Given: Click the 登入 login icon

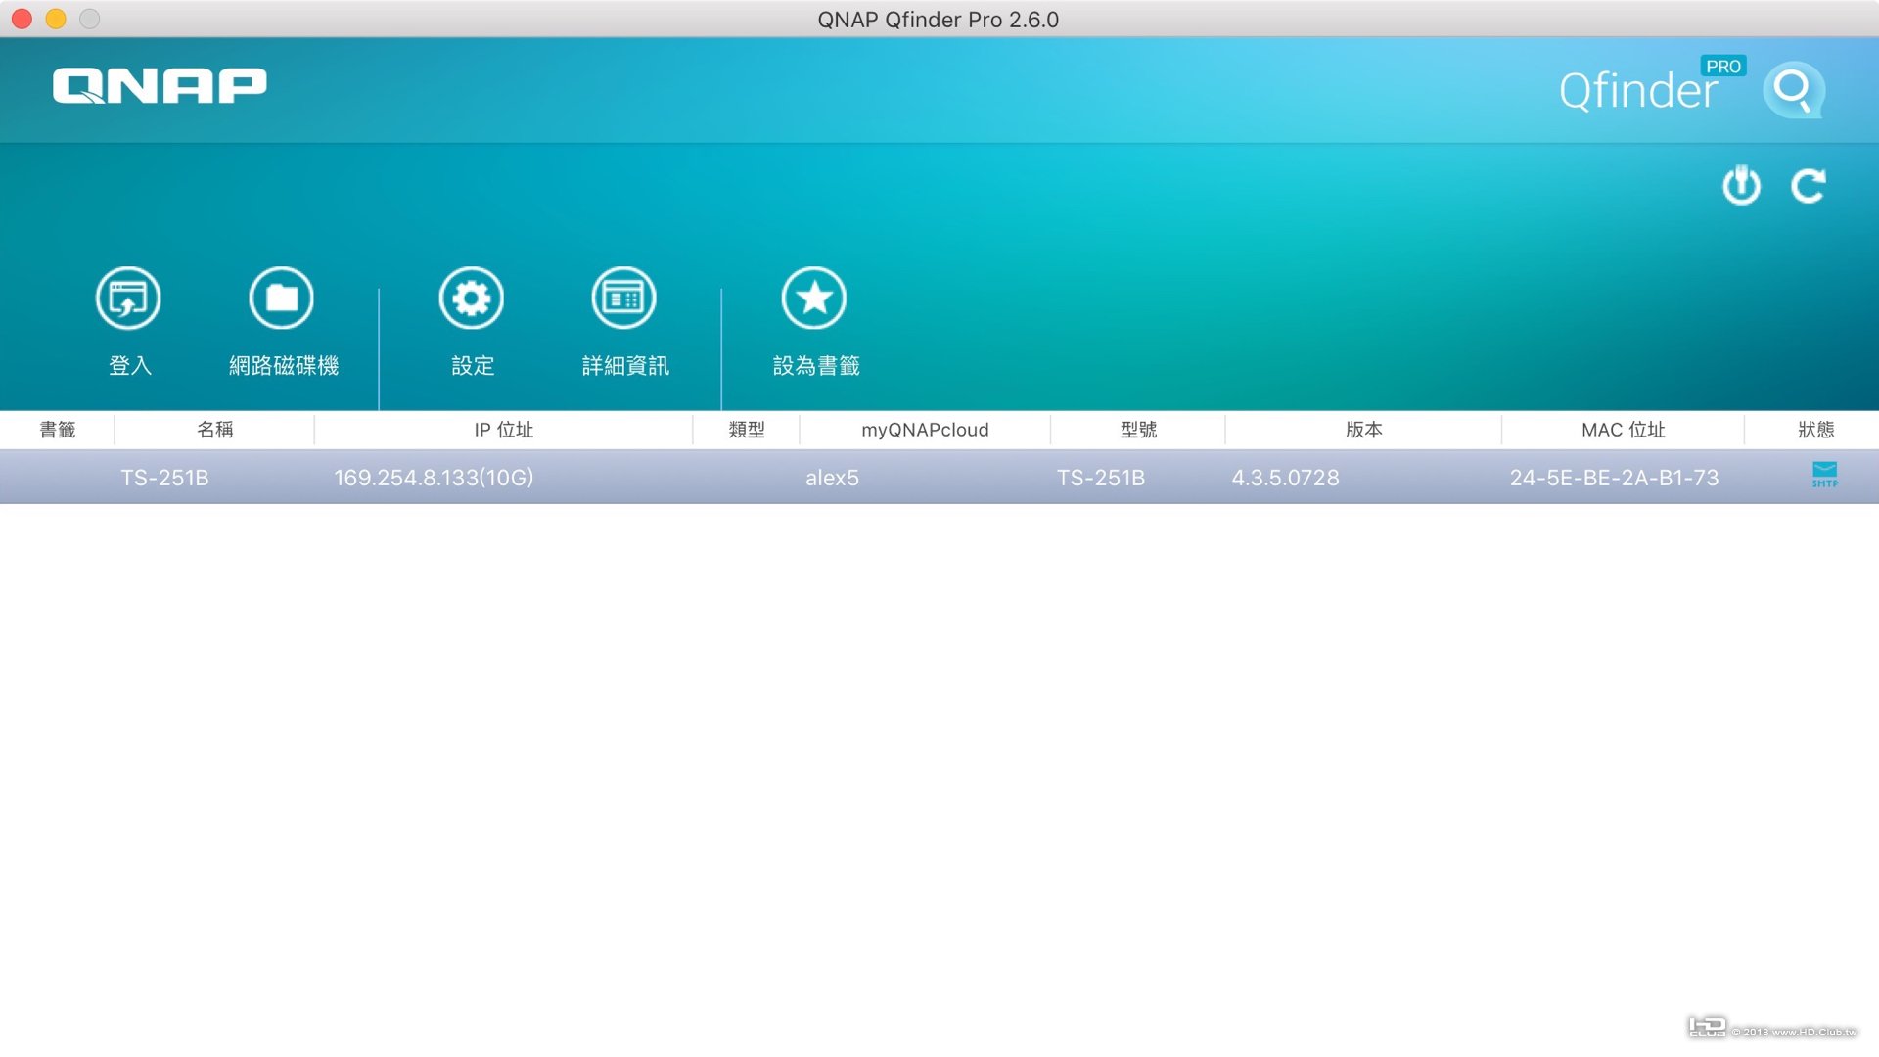Looking at the screenshot, I should pos(128,299).
